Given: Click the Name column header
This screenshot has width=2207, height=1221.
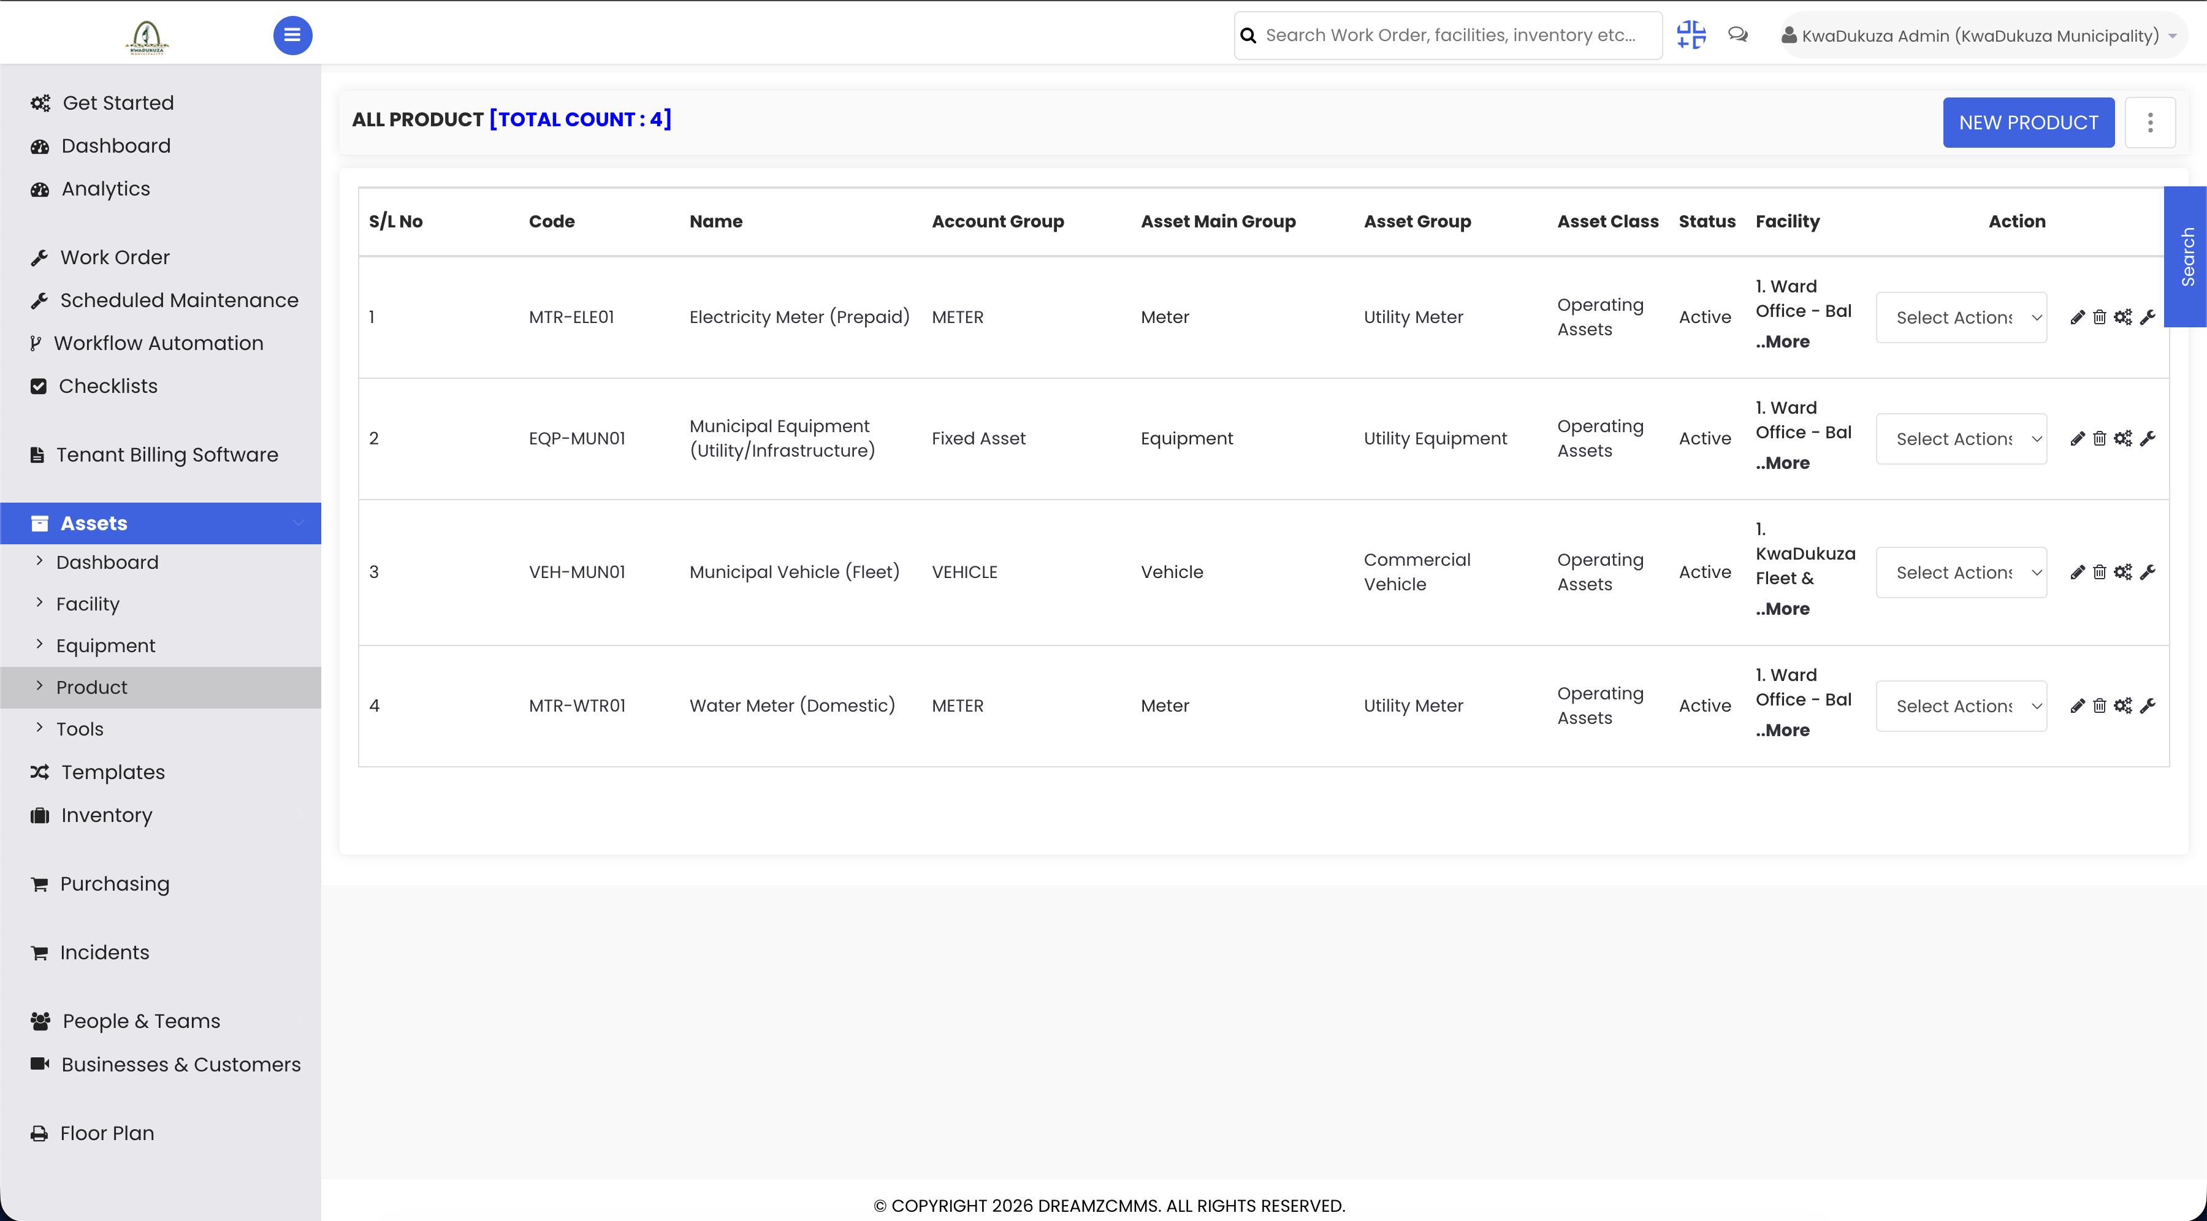Looking at the screenshot, I should coord(716,222).
